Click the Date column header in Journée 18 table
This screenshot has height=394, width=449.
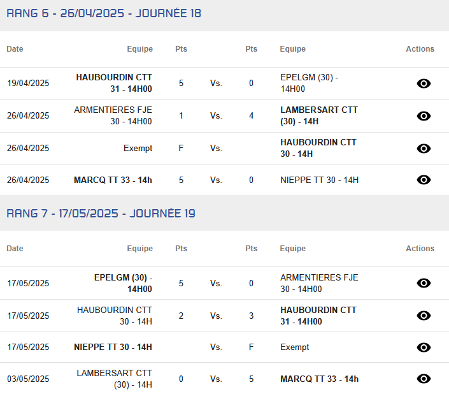point(15,49)
